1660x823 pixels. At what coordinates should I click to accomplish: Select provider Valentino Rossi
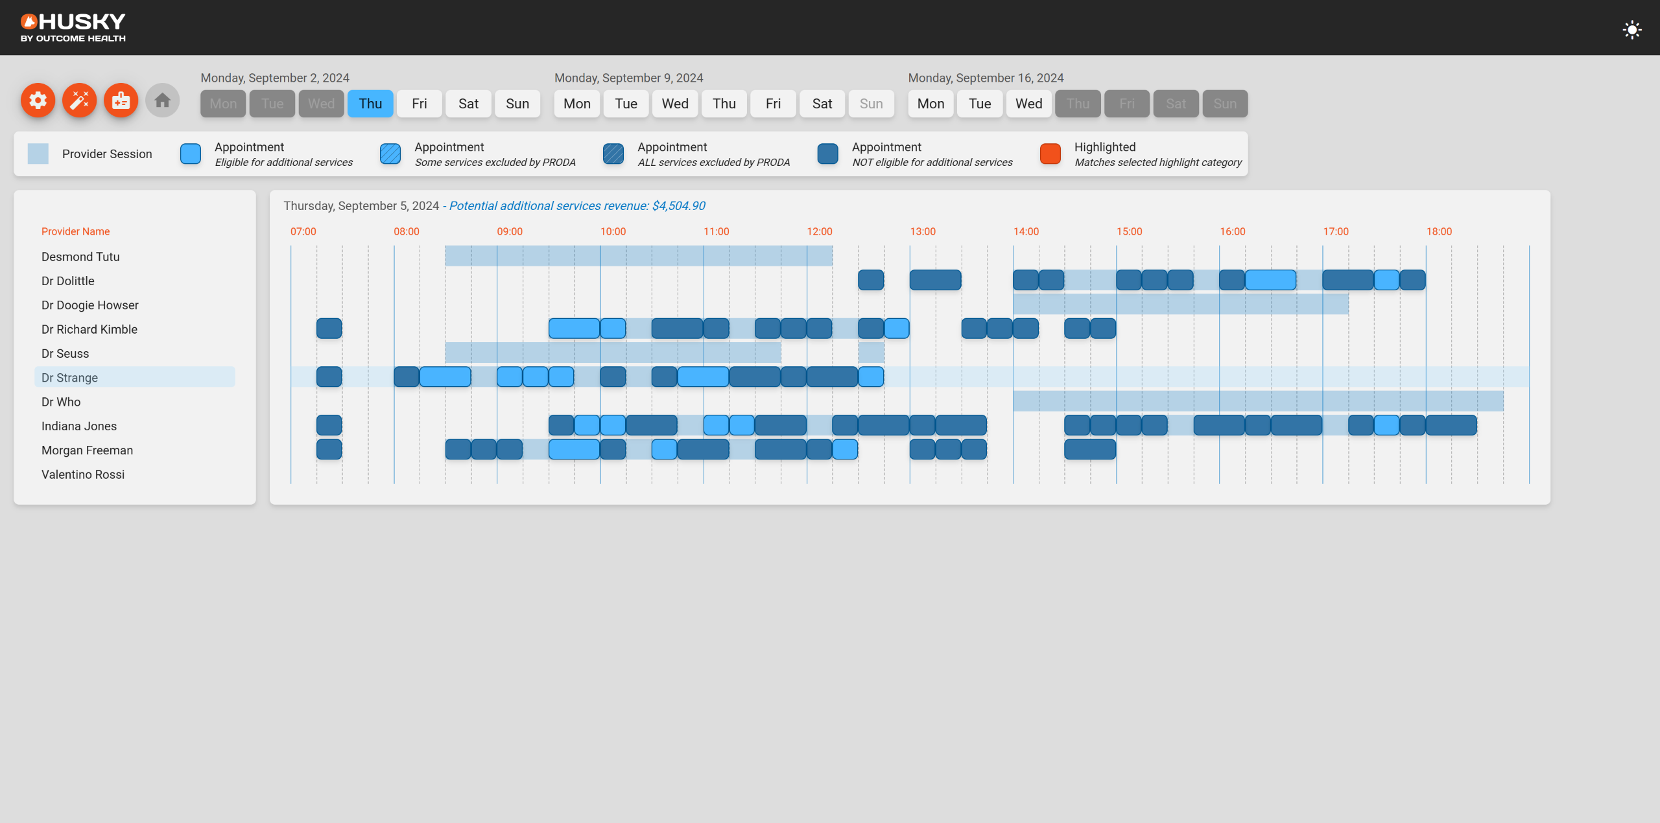point(83,474)
